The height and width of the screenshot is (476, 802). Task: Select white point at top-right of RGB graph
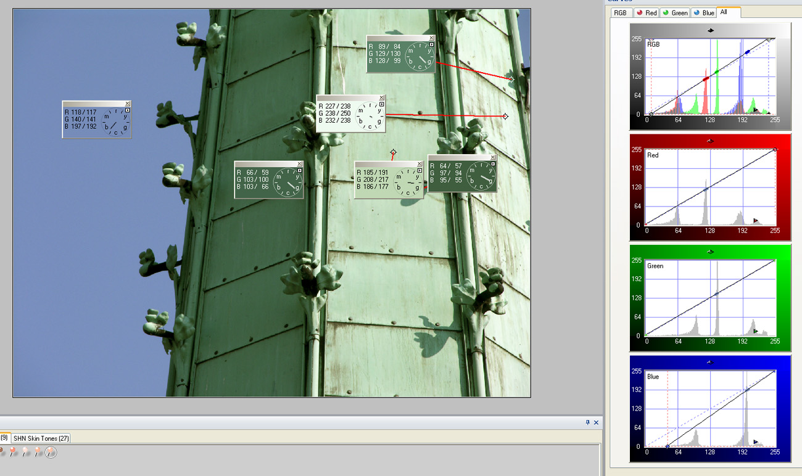click(x=768, y=40)
